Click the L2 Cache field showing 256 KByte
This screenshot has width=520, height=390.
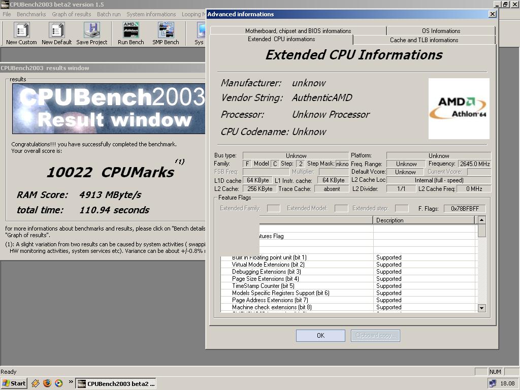coord(259,189)
